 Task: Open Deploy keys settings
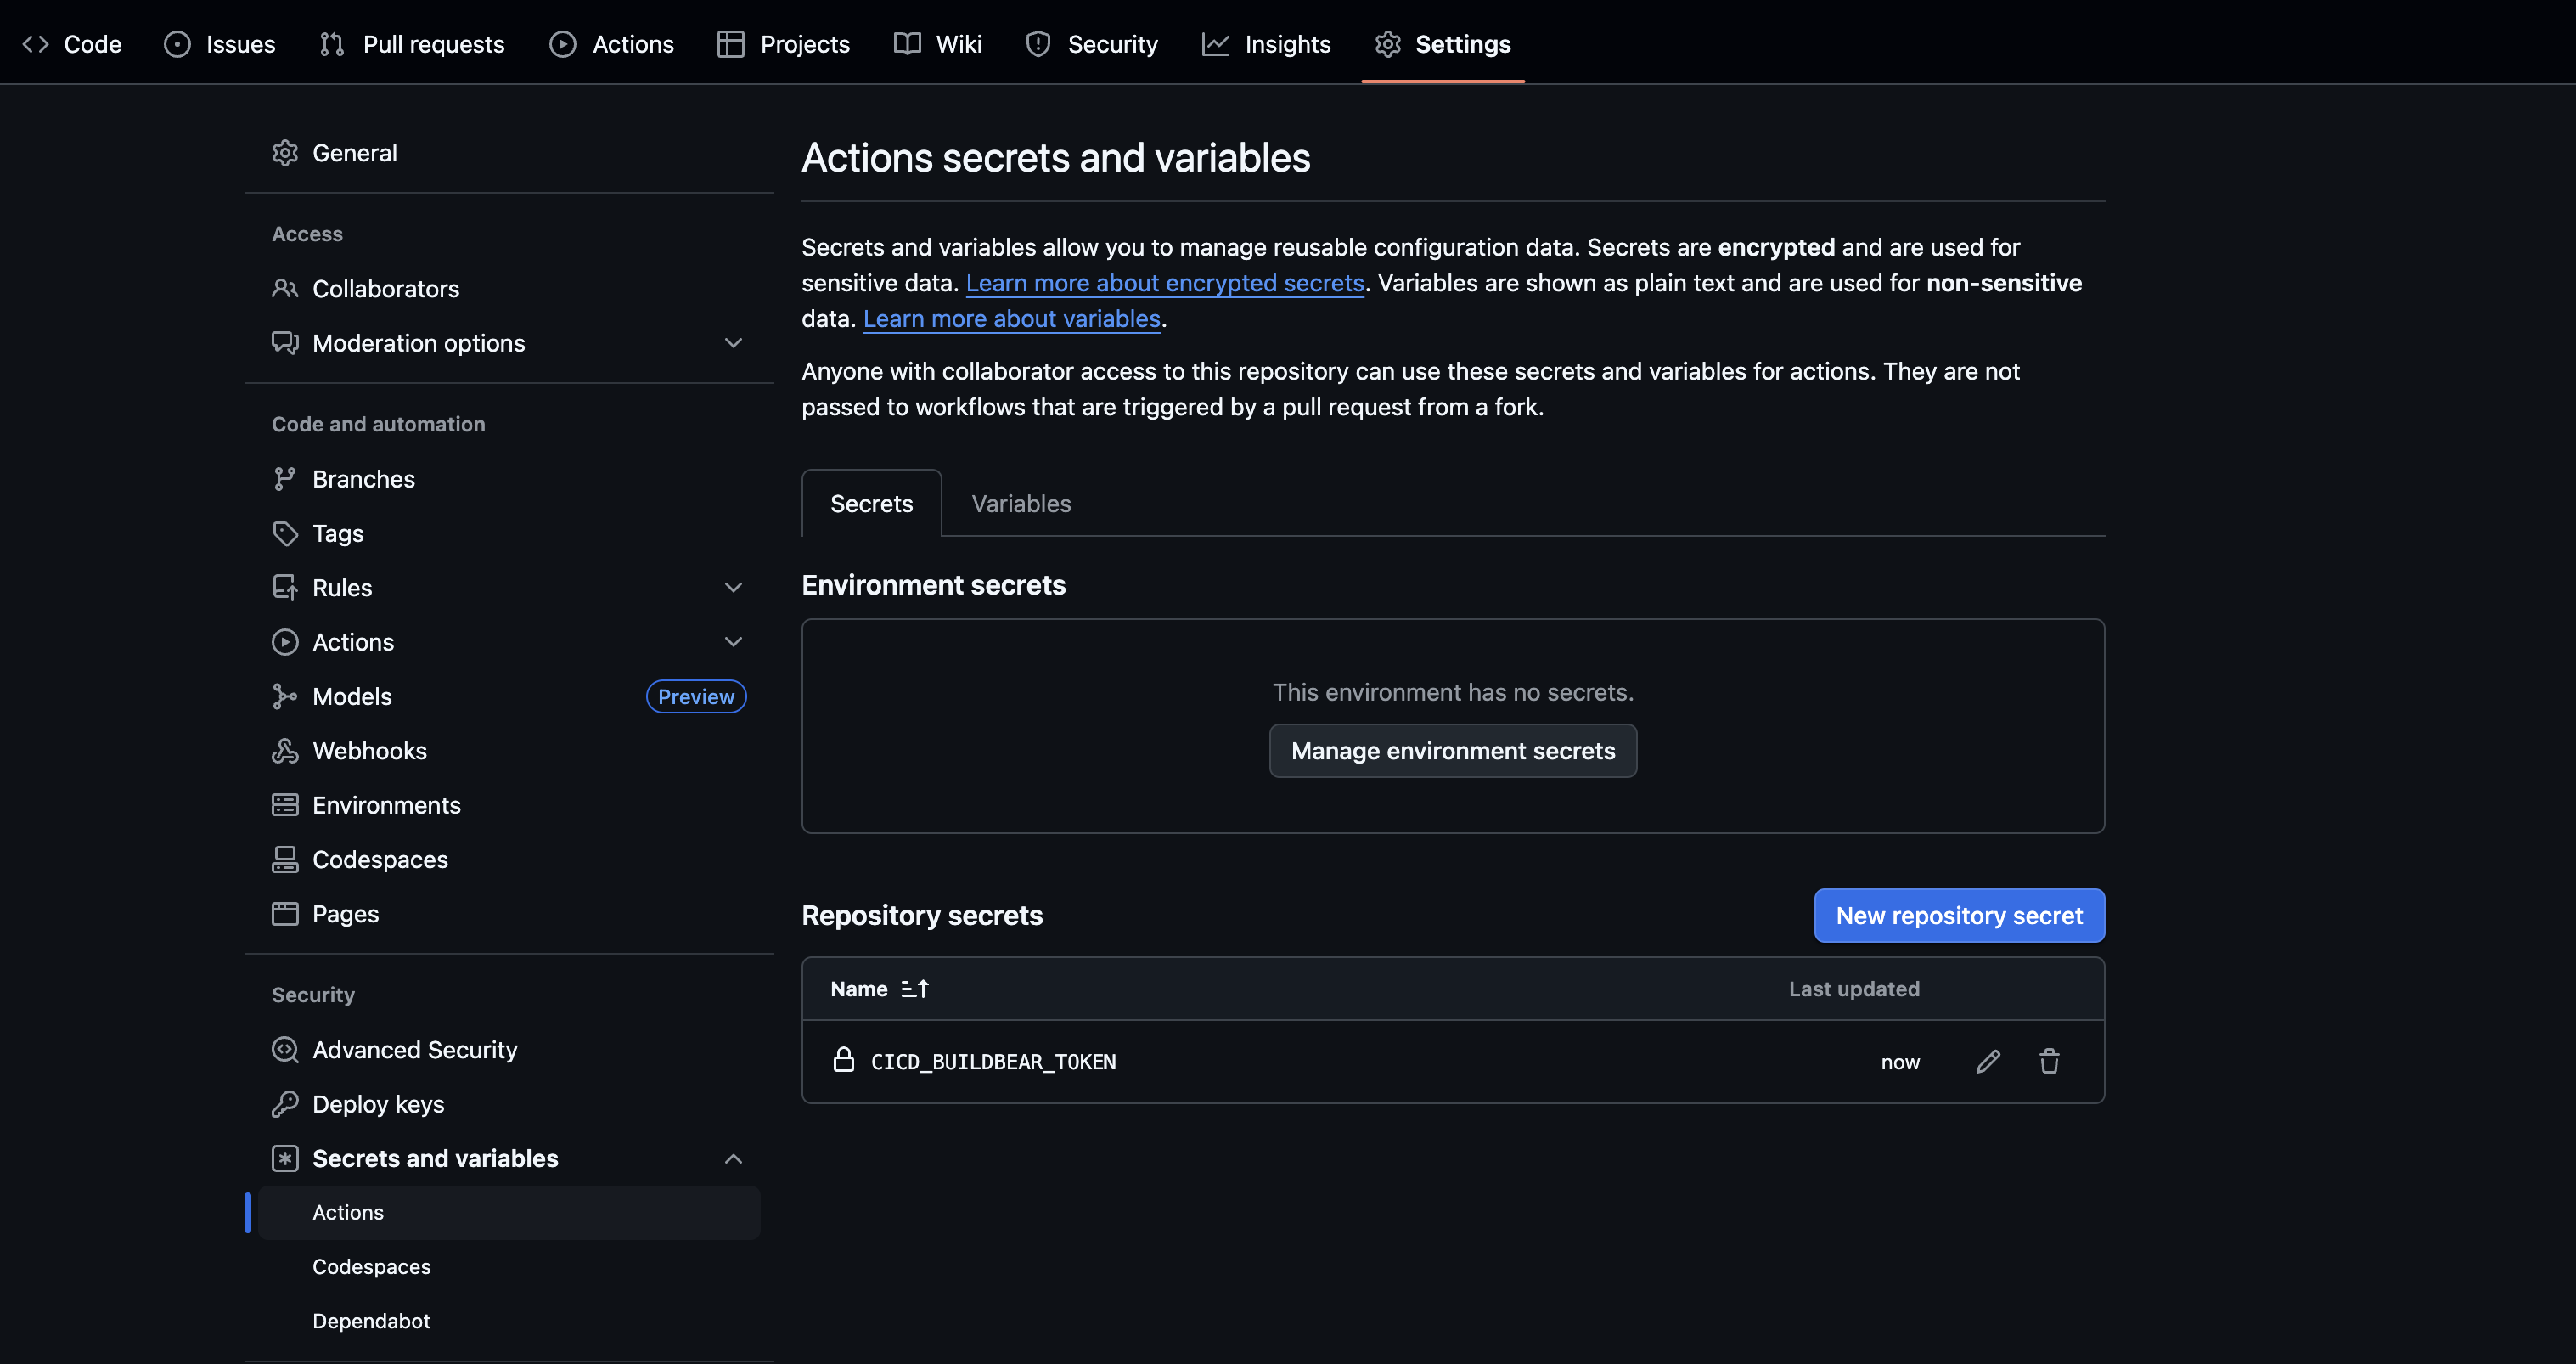tap(378, 1103)
